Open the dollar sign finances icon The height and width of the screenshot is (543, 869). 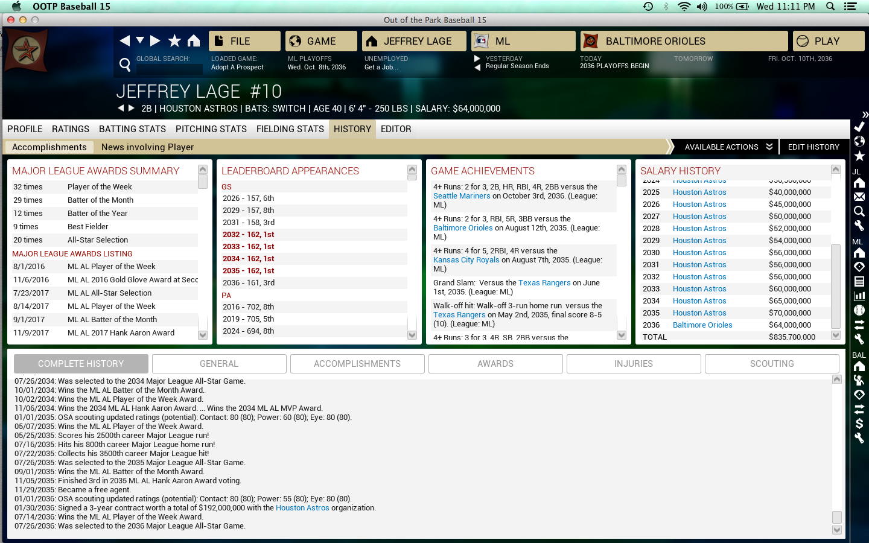pyautogui.click(x=859, y=424)
